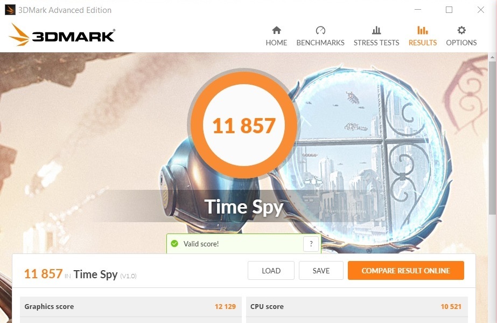Open Options using the gear icon
Viewport: 497px width, 323px height.
pos(461,30)
